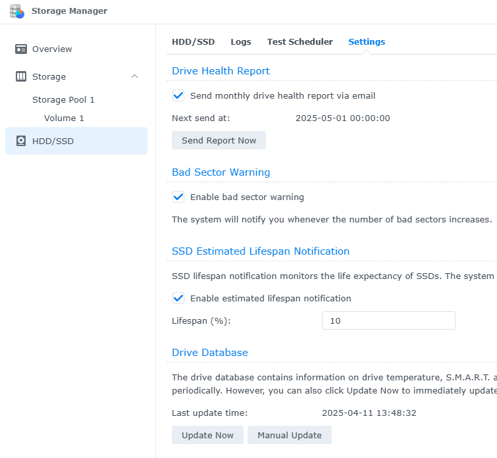Select Volume 1 in sidebar
The width and height of the screenshot is (497, 458).
click(x=64, y=118)
